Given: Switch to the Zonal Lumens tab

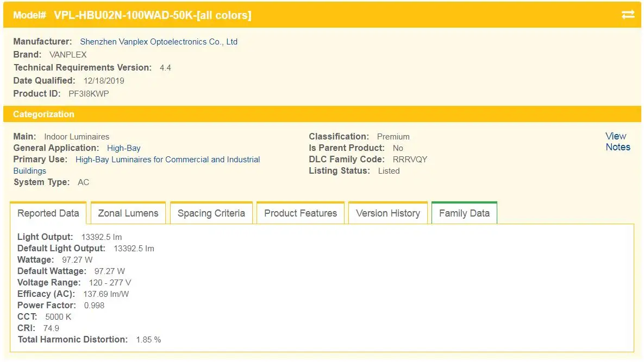Looking at the screenshot, I should tap(128, 213).
